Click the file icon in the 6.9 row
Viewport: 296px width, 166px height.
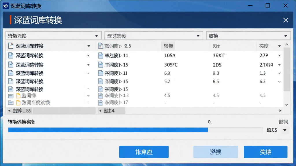click(x=100, y=73)
